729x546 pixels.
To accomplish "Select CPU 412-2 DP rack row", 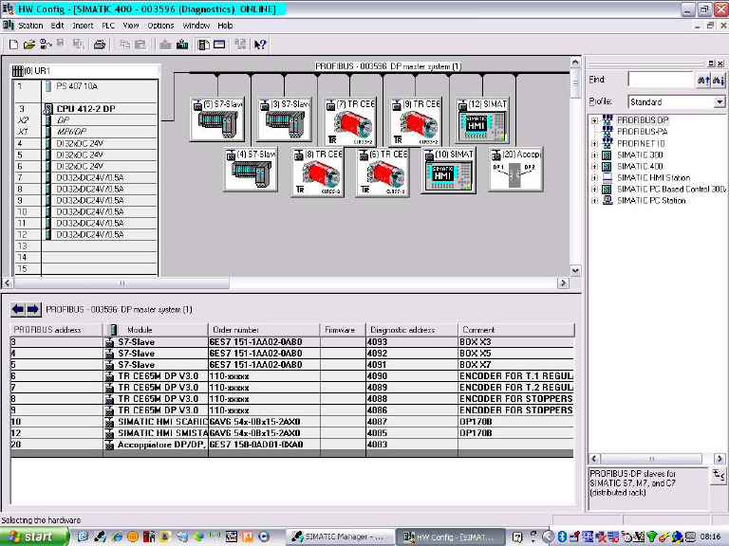I will tap(86, 109).
